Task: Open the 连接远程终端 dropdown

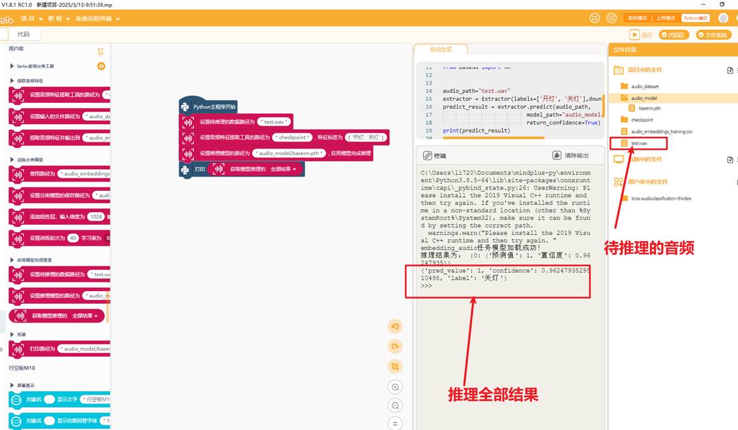Action: click(x=98, y=19)
